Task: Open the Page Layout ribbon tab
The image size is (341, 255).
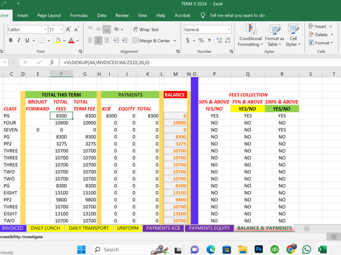Action: 49,15
